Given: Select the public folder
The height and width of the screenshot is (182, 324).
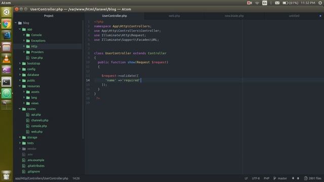Looking at the screenshot, I should 31,80.
